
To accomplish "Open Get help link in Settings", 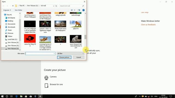I will click(145, 12).
